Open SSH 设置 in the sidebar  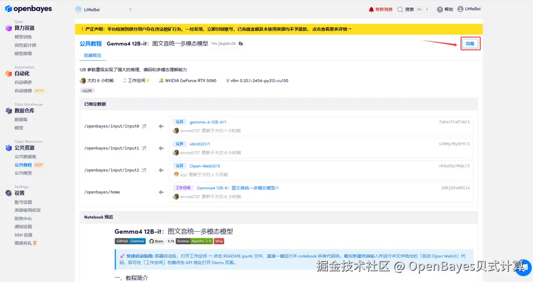tap(24, 235)
